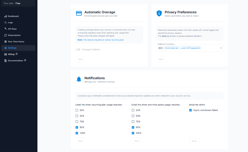Click the Notifications bell icon
The image size is (248, 152).
click(x=79, y=79)
